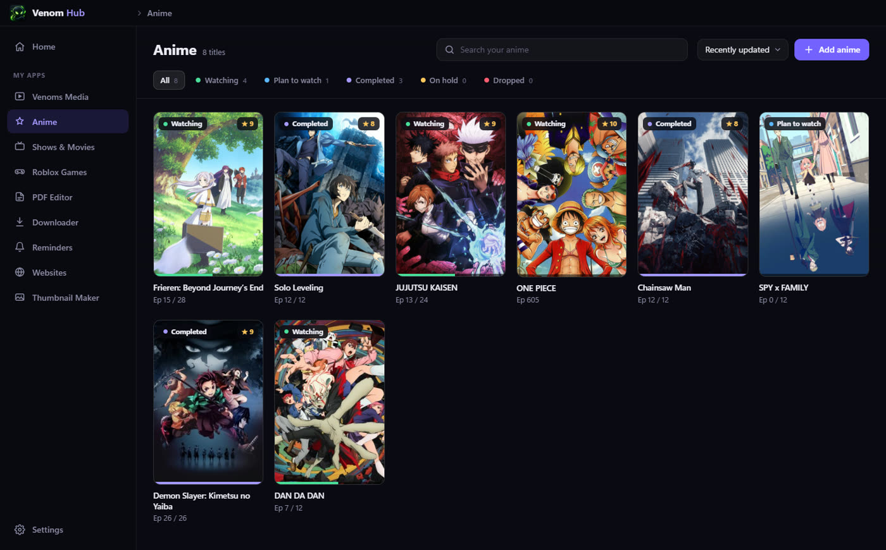Click the Thumbnail Maker image icon
This screenshot has height=550, width=886.
(x=20, y=298)
